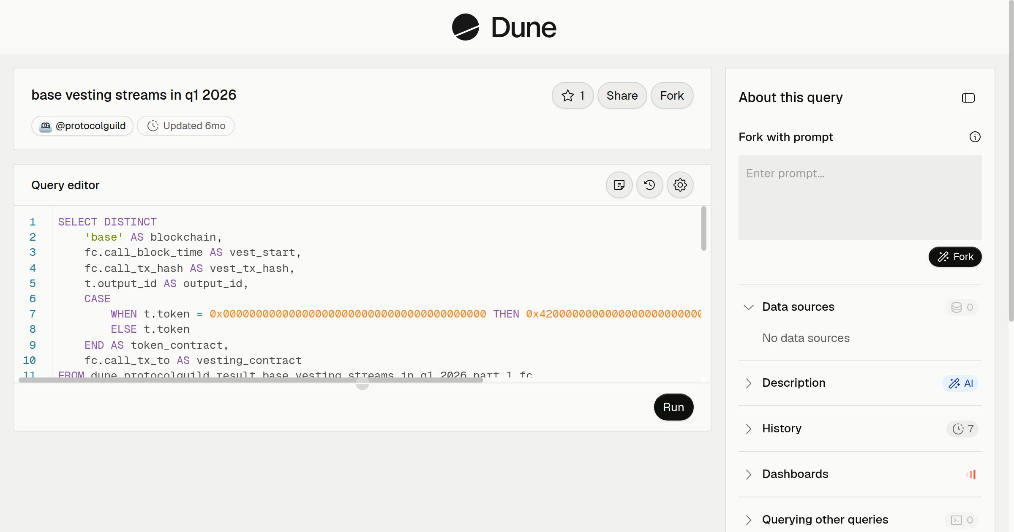Image resolution: width=1014 pixels, height=532 pixels.
Task: Click the query title 'base vesting streams in q1 2026'
Action: (134, 95)
